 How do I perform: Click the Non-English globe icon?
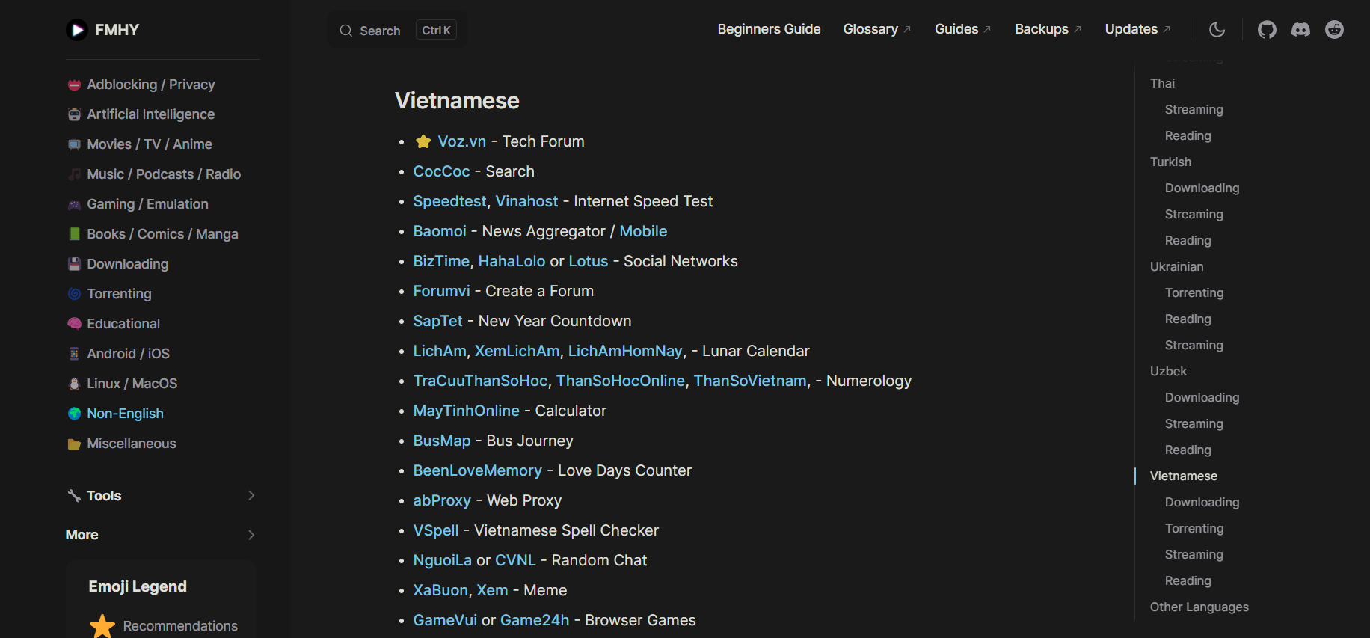(74, 414)
